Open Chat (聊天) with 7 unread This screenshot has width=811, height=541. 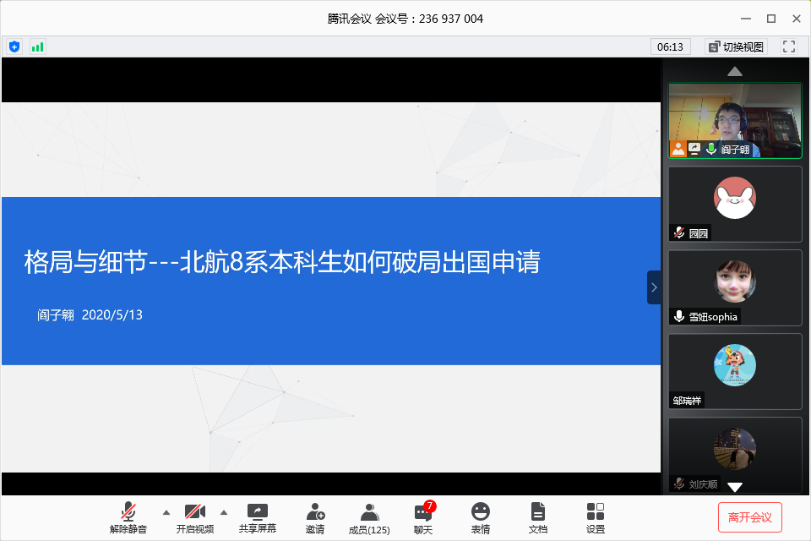(x=423, y=516)
